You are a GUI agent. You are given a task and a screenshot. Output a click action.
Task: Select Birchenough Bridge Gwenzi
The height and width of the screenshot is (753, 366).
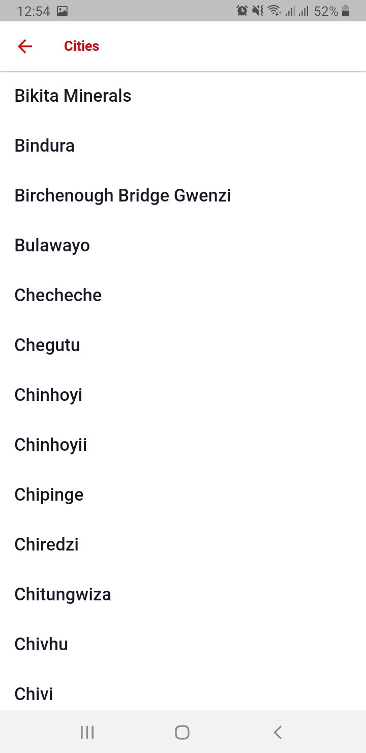(123, 195)
